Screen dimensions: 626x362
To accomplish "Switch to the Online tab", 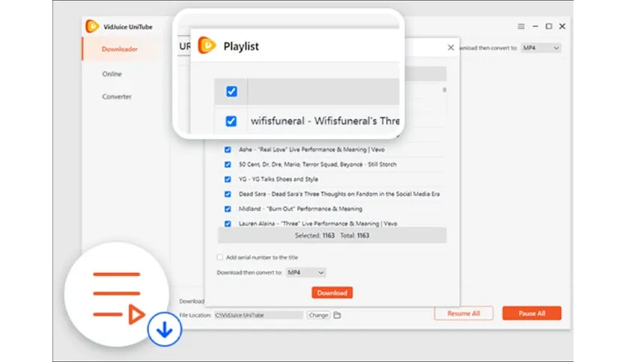I will click(112, 74).
